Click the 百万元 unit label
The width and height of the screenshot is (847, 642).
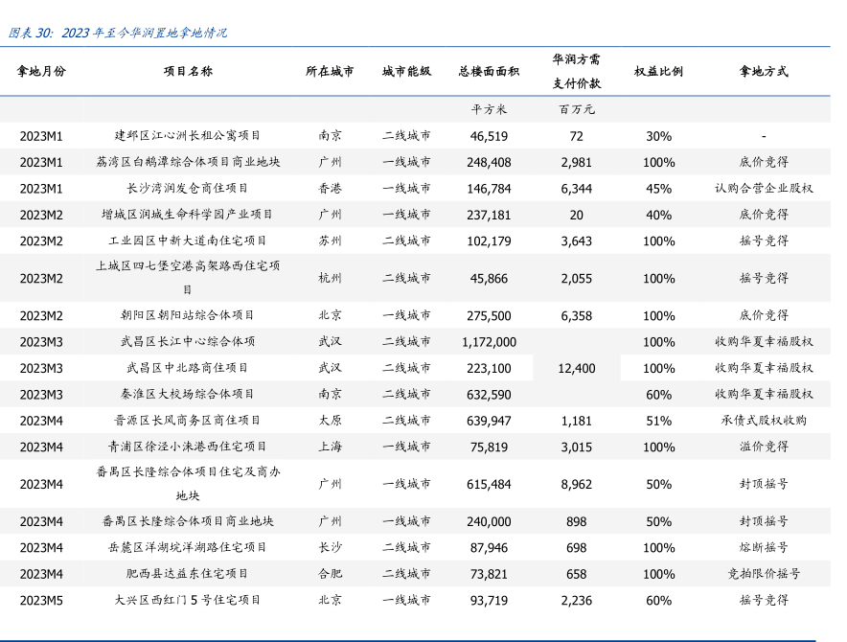pos(576,109)
